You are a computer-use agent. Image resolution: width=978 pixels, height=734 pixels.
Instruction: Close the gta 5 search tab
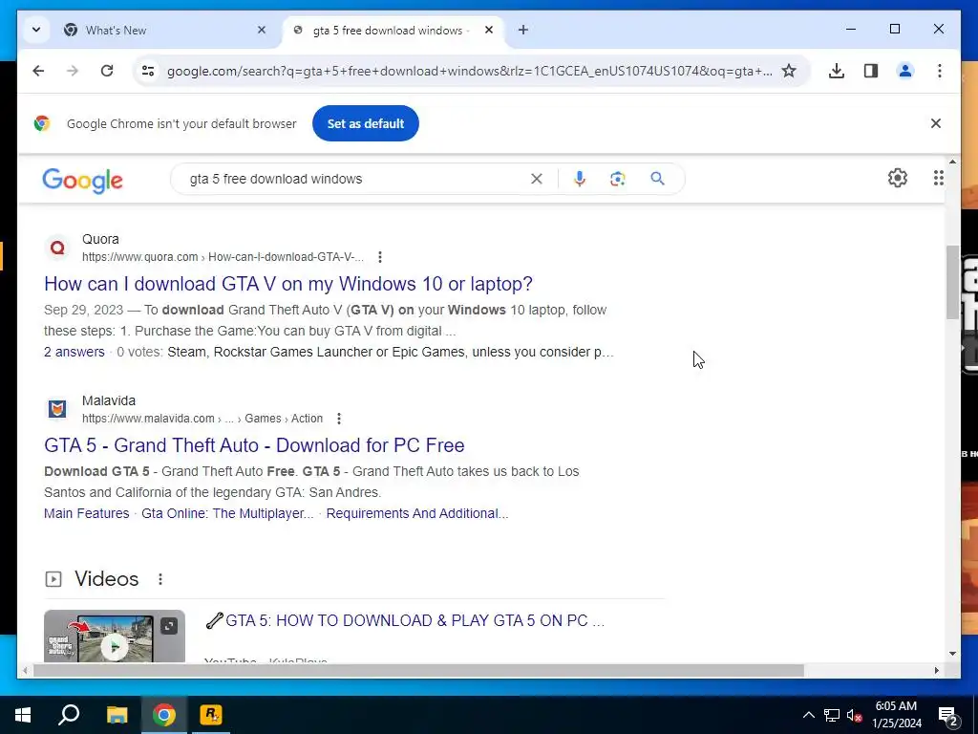489,30
